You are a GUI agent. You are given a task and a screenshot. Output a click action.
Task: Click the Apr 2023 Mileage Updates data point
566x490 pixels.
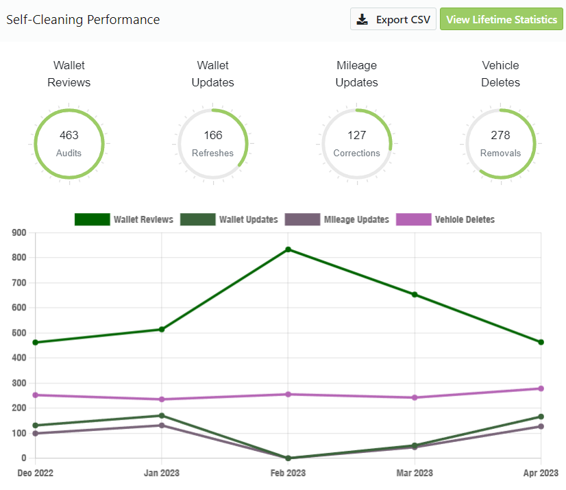[x=541, y=426]
